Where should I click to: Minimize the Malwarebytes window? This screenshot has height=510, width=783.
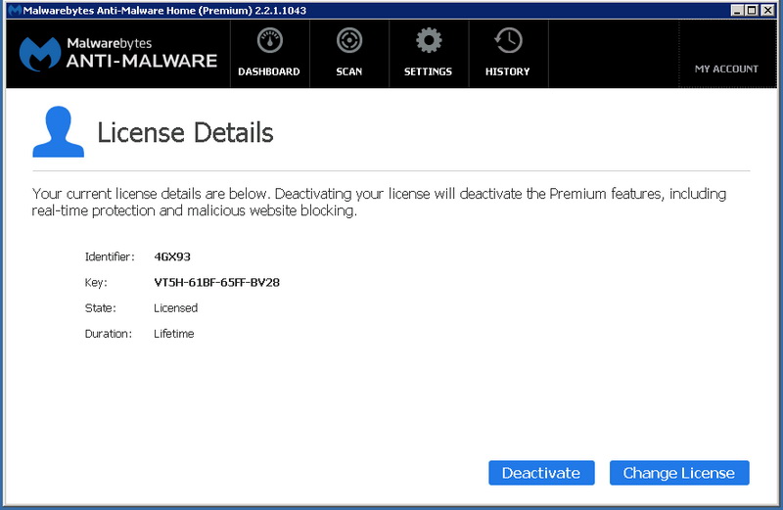[737, 10]
